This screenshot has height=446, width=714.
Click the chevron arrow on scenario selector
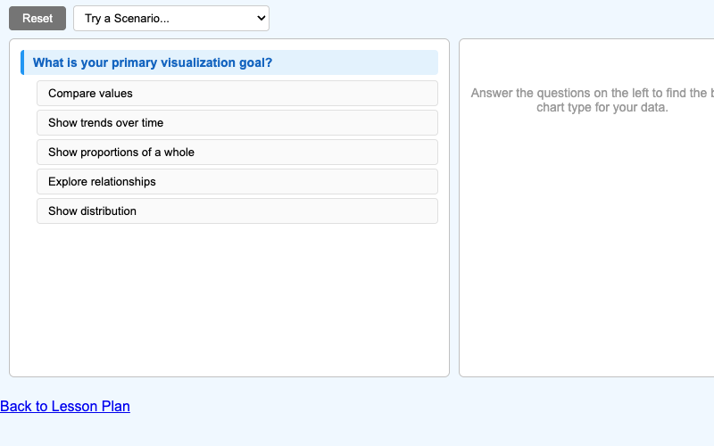(x=261, y=18)
